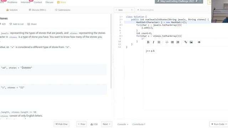Click the Pick One random problem button
This screenshot has width=228, height=128.
(x=61, y=124)
